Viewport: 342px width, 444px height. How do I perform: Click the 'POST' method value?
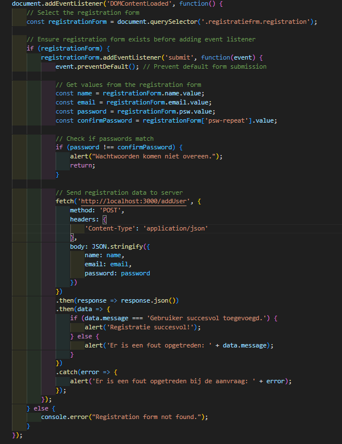(113, 210)
